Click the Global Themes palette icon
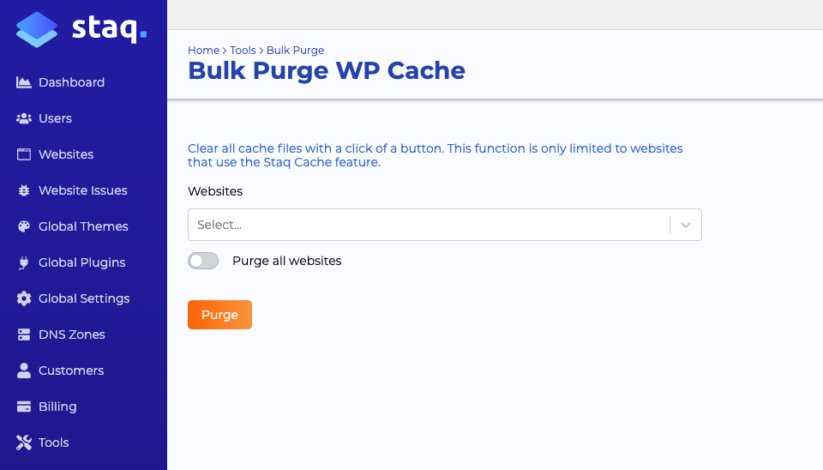The height and width of the screenshot is (470, 823). tap(24, 226)
